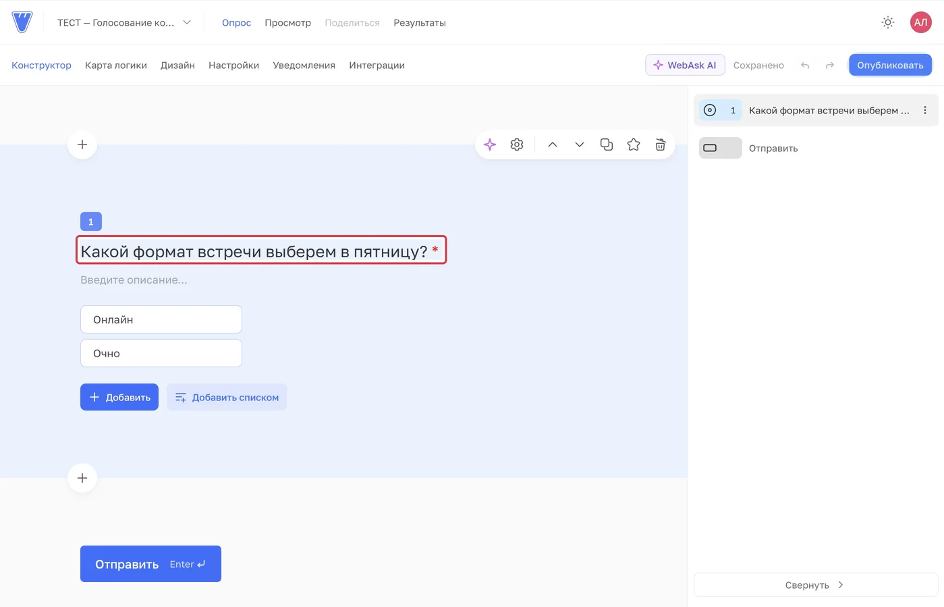This screenshot has height=607, width=944.
Task: Open the Настройки subtab
Action: [233, 65]
